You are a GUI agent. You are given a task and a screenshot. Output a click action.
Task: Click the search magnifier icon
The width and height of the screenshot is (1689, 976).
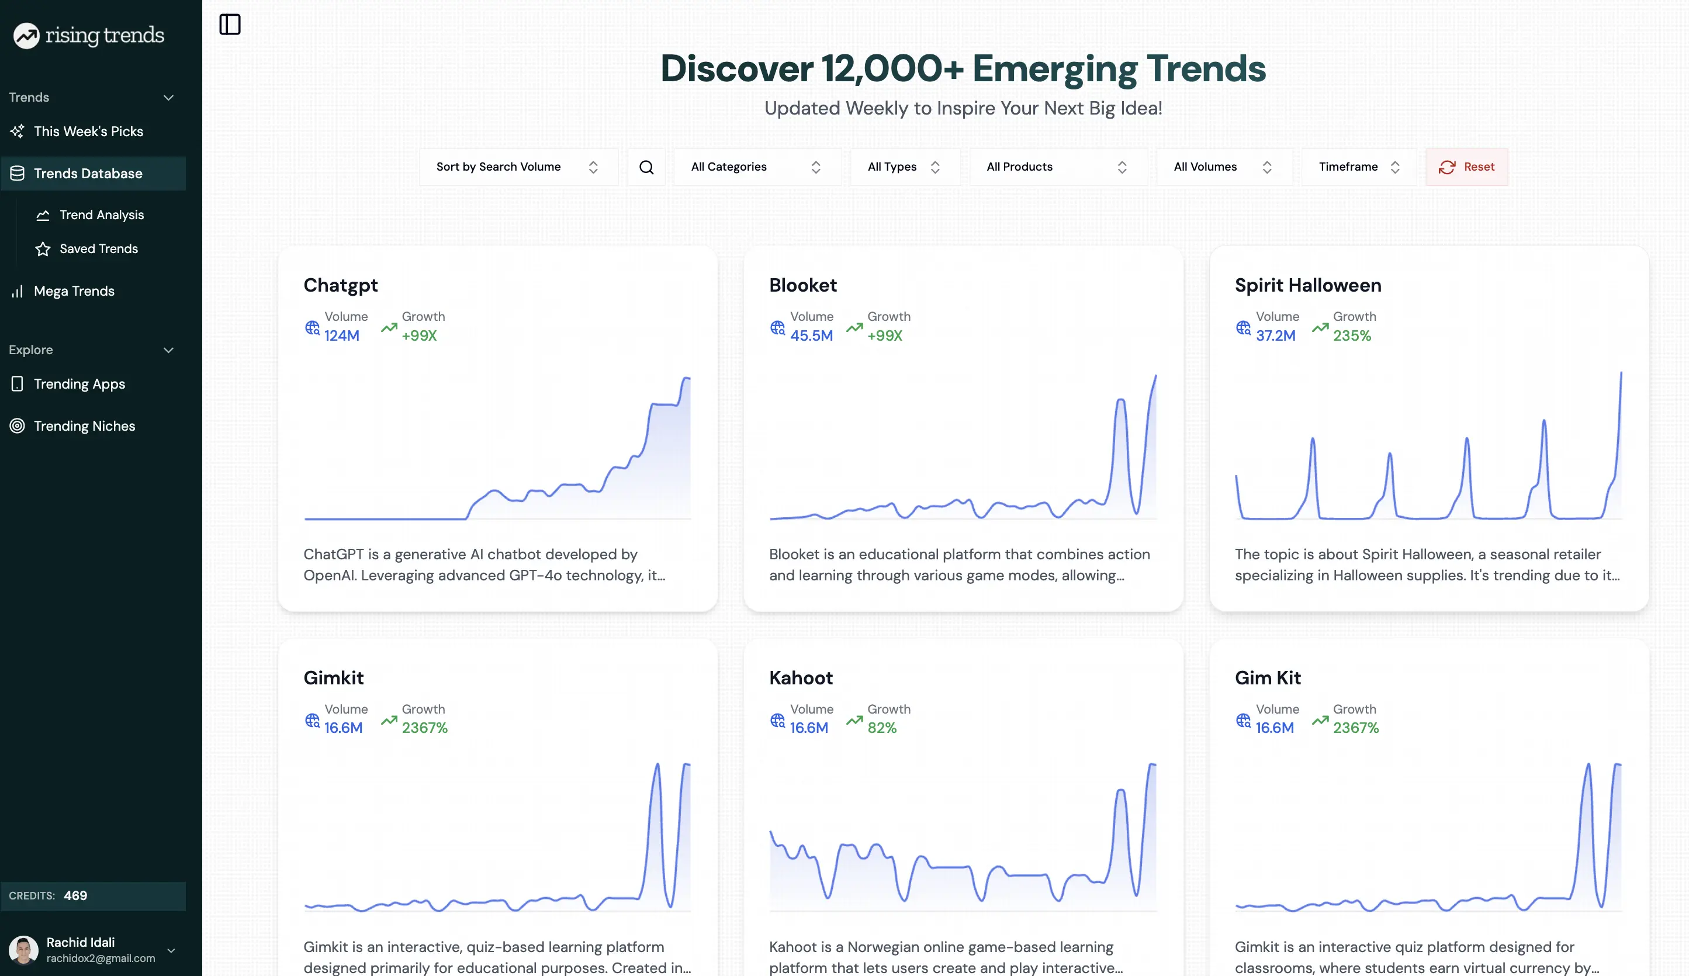point(645,166)
